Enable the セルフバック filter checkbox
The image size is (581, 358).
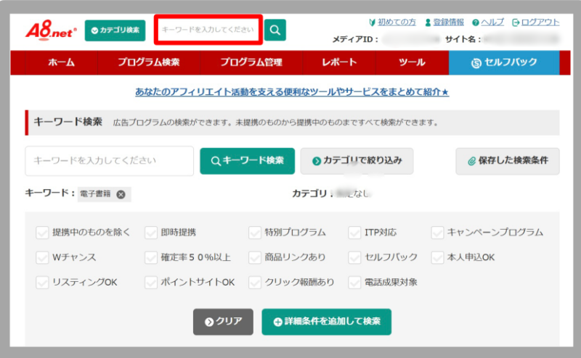(354, 257)
